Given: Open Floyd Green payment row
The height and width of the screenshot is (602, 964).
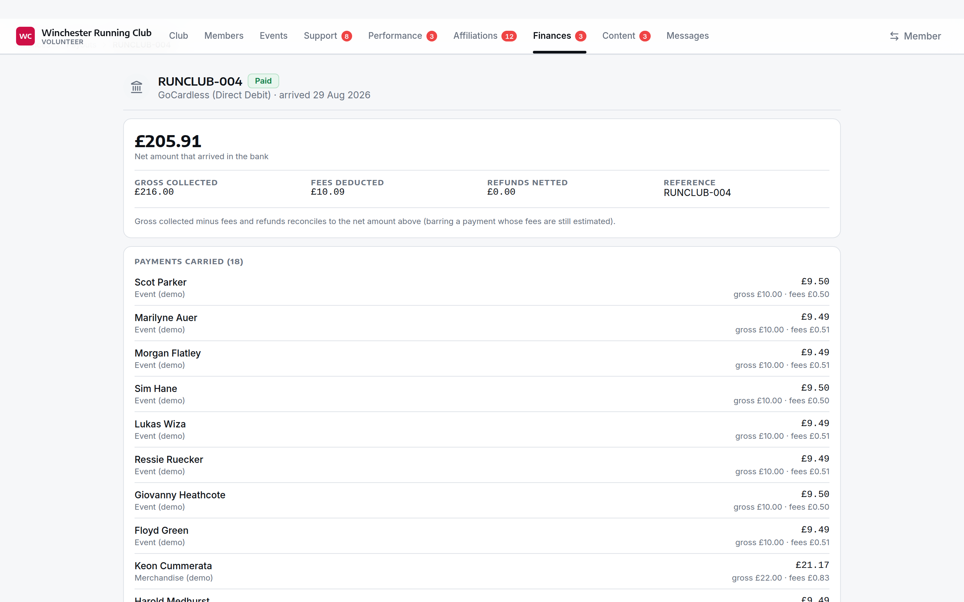Looking at the screenshot, I should click(x=482, y=536).
